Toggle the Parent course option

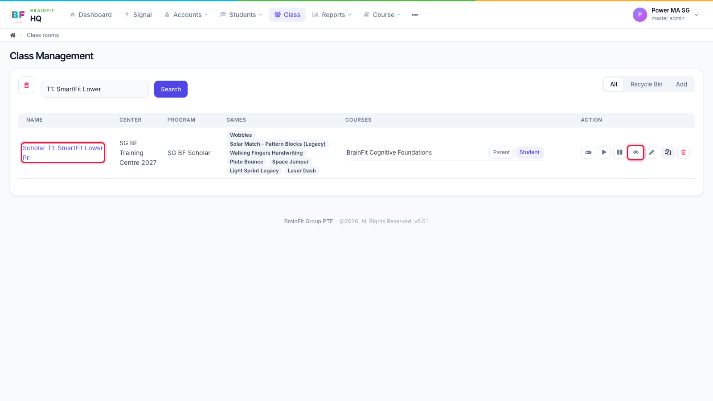pos(501,152)
